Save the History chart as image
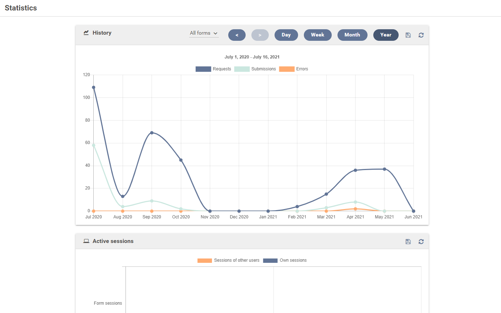 408,35
